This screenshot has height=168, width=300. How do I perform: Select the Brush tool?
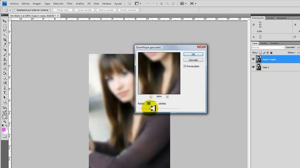5,55
